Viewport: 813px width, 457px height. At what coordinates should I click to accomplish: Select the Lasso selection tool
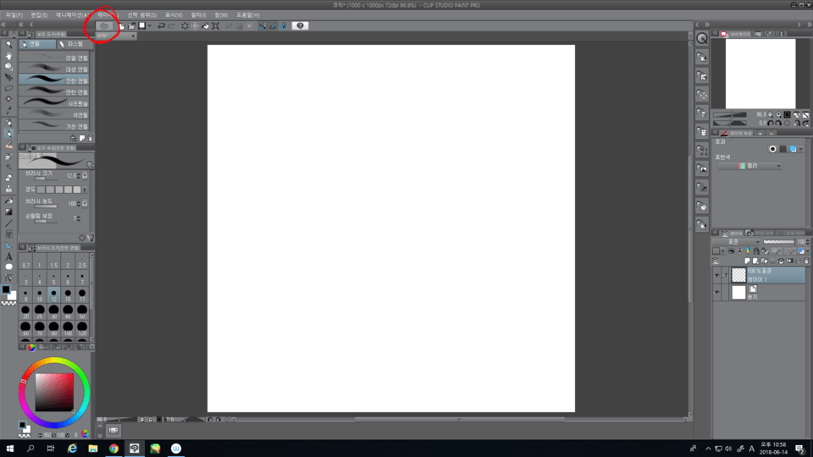coord(8,88)
